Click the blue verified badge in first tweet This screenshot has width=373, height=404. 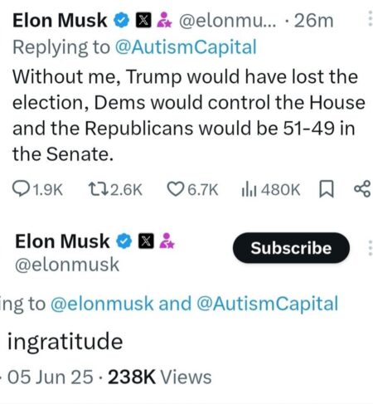[122, 21]
